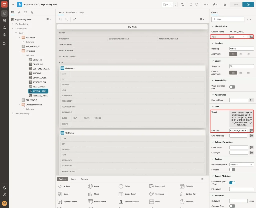Expand the Pre-Rendering tree node
256x208 pixels.
(13, 24)
